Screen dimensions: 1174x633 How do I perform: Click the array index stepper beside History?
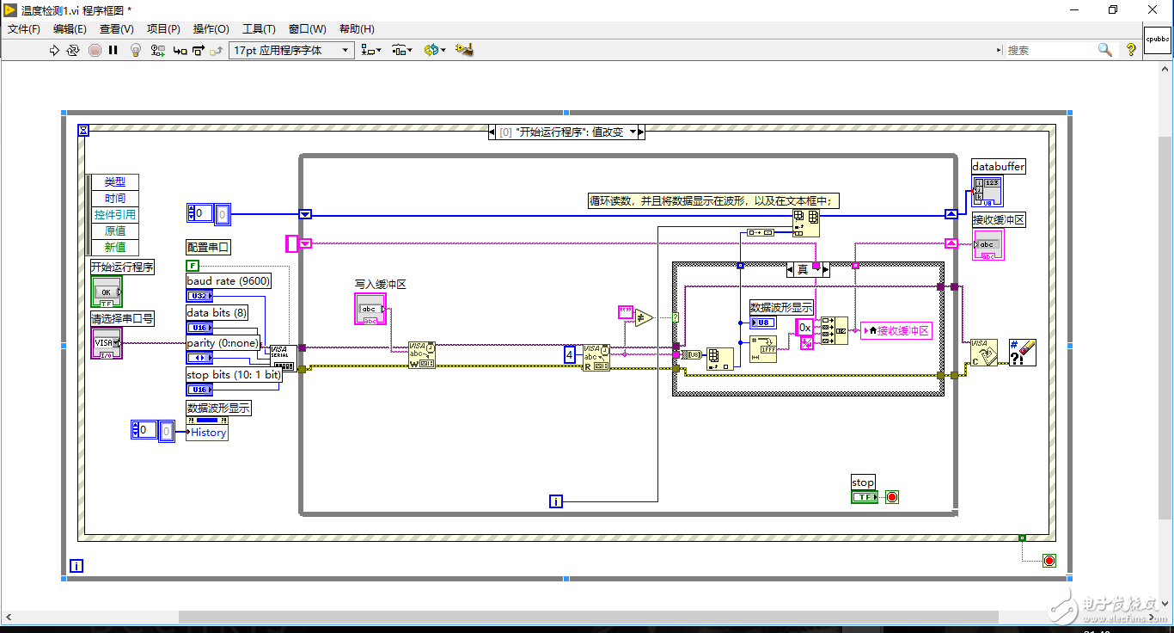(137, 430)
